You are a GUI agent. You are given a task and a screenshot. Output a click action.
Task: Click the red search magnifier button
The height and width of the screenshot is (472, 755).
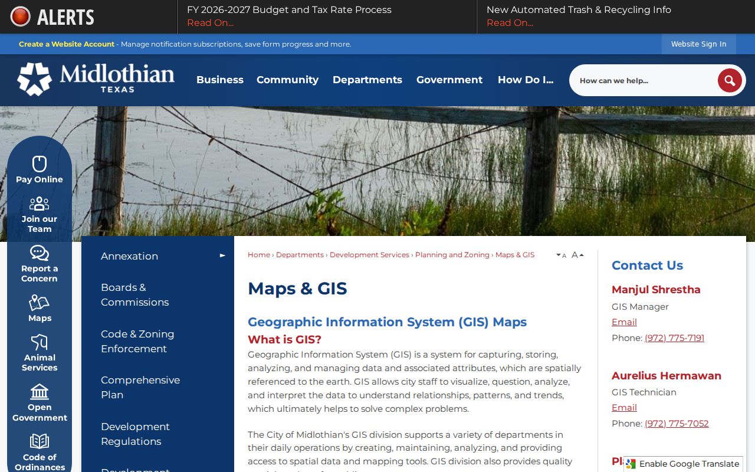730,80
